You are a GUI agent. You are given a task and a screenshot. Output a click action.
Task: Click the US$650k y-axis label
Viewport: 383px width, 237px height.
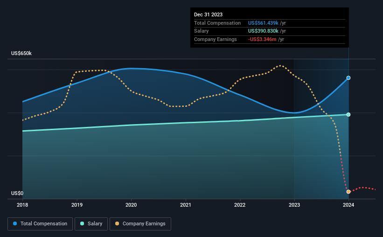point(21,53)
